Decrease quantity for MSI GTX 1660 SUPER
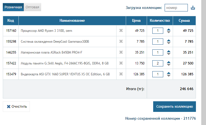 169,76
